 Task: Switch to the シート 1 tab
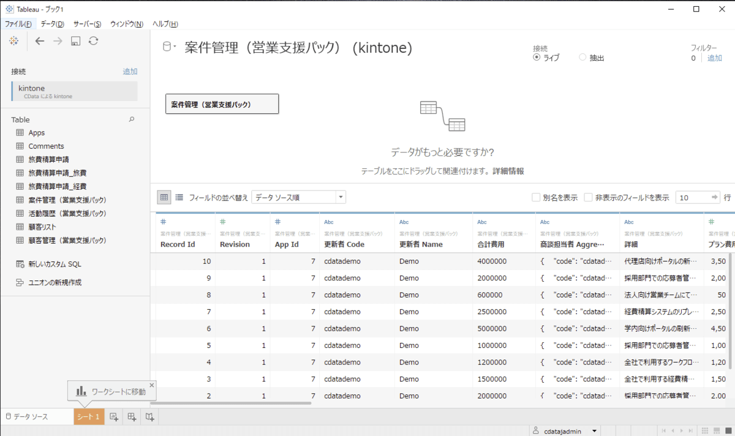[88, 416]
